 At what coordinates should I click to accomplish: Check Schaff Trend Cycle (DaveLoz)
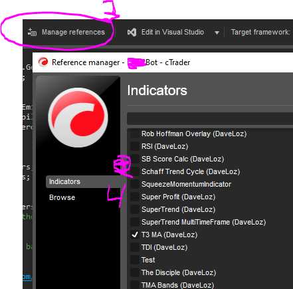click(x=135, y=171)
